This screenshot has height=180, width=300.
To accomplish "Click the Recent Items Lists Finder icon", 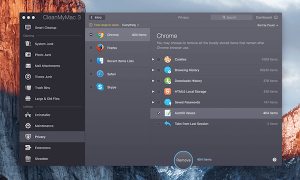I will pyautogui.click(x=100, y=61).
